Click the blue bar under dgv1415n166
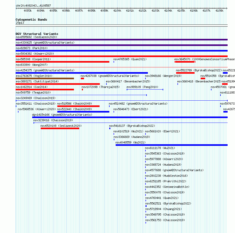This screenshot has height=233, width=235. tap(130, 117)
